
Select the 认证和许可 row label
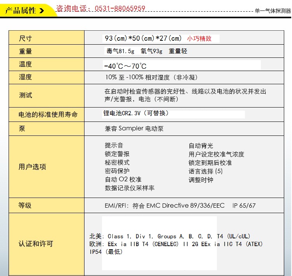coord(35,244)
